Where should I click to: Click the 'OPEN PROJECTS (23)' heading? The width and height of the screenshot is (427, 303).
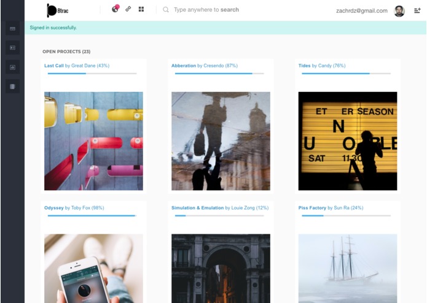(66, 52)
